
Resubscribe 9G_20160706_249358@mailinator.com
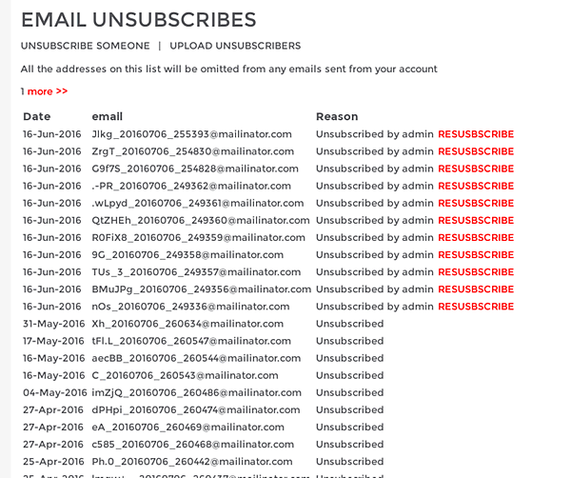[x=476, y=254]
